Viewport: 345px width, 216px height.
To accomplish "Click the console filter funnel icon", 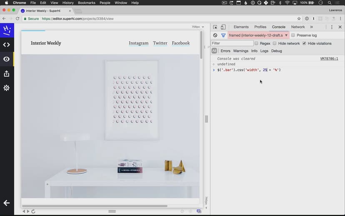I will coord(223,35).
